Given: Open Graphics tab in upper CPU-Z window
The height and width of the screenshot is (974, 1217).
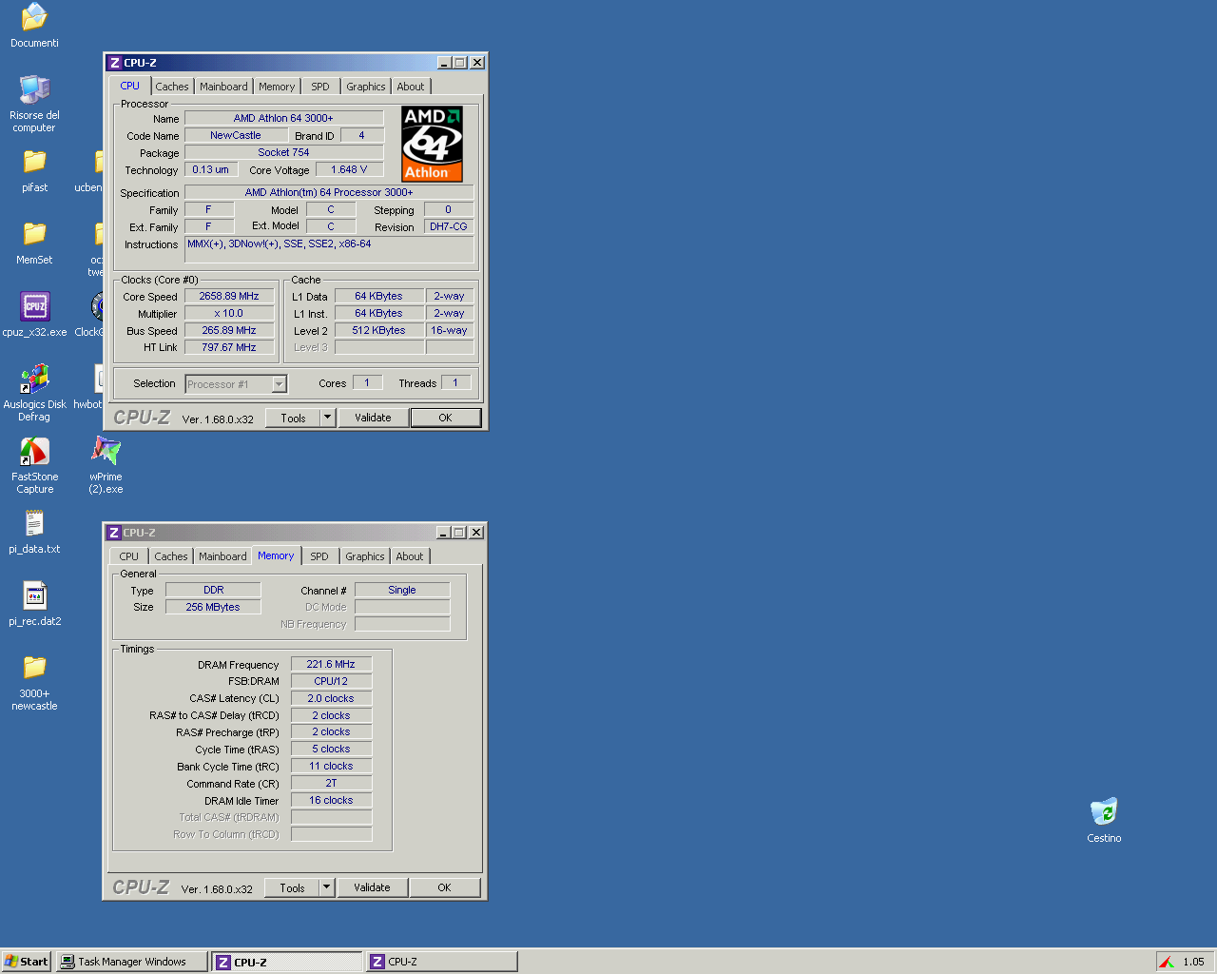Looking at the screenshot, I should (x=366, y=87).
